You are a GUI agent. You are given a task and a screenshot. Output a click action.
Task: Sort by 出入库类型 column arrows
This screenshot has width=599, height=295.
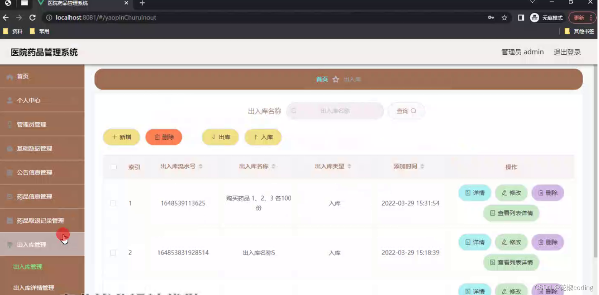[349, 166]
